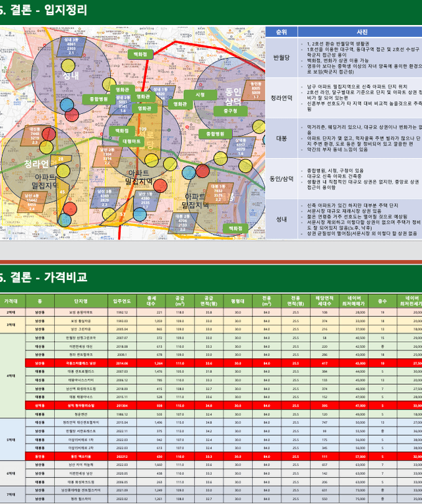The image size is (422, 504).
Task: Select the '청라언덕' rank cell
Action: (282, 98)
